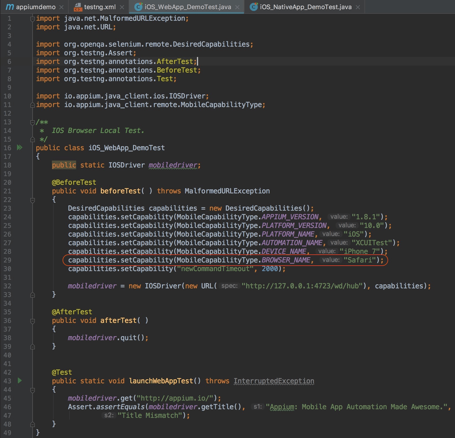The height and width of the screenshot is (438, 455).
Task: Collapse the import statements block
Action: tap(32, 19)
